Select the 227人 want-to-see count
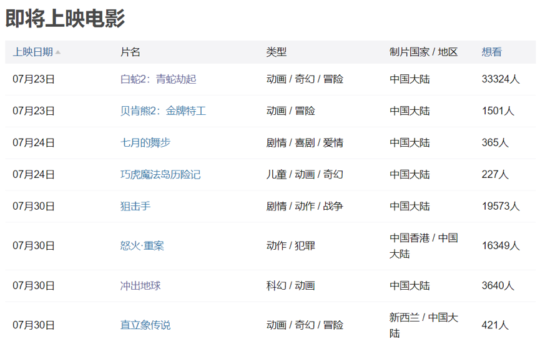This screenshot has width=540, height=344. (495, 175)
